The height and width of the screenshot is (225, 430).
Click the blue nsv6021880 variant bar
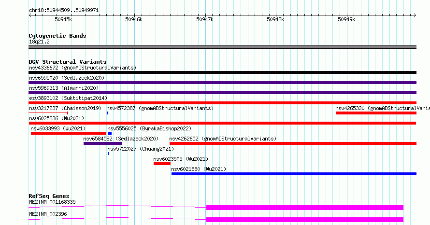click(x=294, y=174)
